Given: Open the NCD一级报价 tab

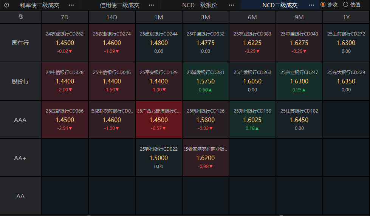Looking at the screenshot, I should pyautogui.click(x=200, y=5).
